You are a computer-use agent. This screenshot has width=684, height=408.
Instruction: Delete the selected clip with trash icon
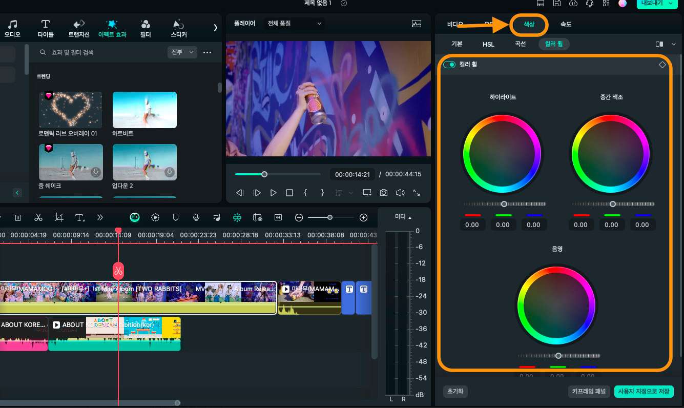click(18, 217)
